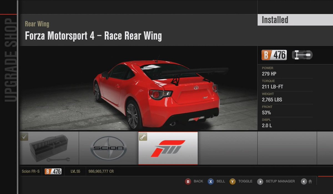Click the drivetrain layout car icon

[302, 55]
